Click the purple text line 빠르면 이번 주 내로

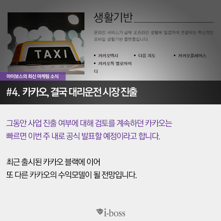pyautogui.click(x=83, y=136)
